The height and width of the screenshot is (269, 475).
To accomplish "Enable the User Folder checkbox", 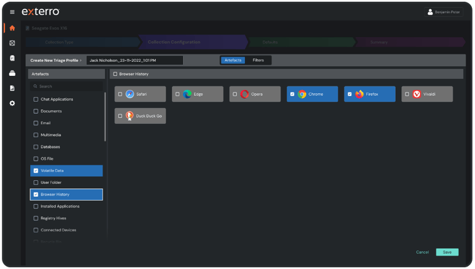I will tap(36, 183).
